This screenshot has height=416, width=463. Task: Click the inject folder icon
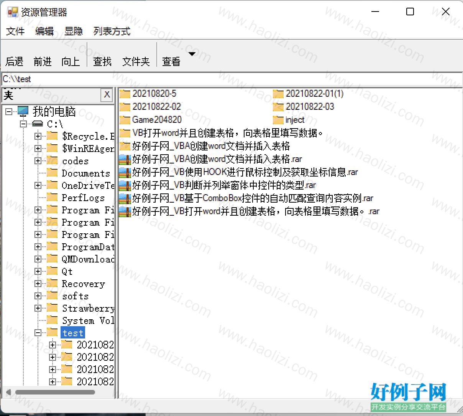(278, 120)
